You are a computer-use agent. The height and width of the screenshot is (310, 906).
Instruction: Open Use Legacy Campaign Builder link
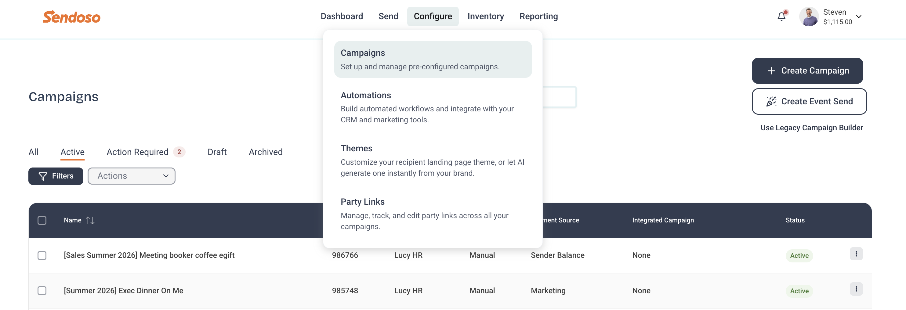coord(812,128)
